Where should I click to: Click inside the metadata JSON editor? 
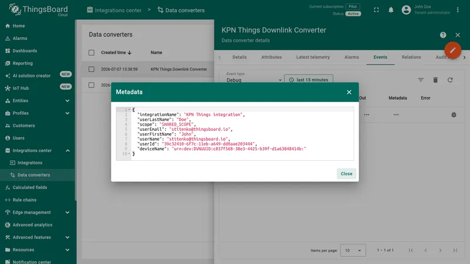[234, 134]
